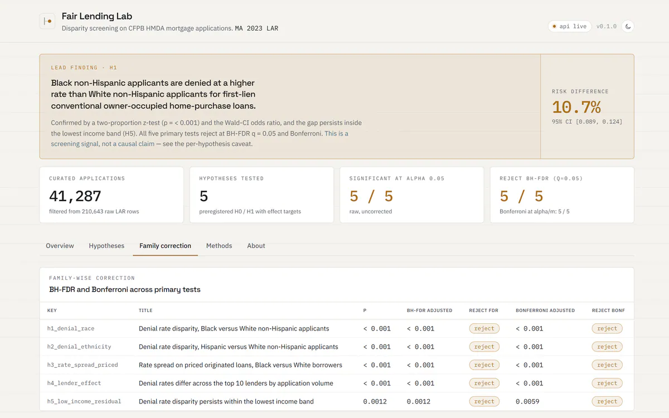This screenshot has height=418, width=669.
Task: Click the Significant at Alpha 0.05 card
Action: click(411, 195)
